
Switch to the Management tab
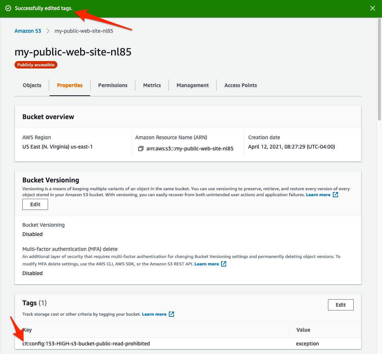click(x=193, y=85)
